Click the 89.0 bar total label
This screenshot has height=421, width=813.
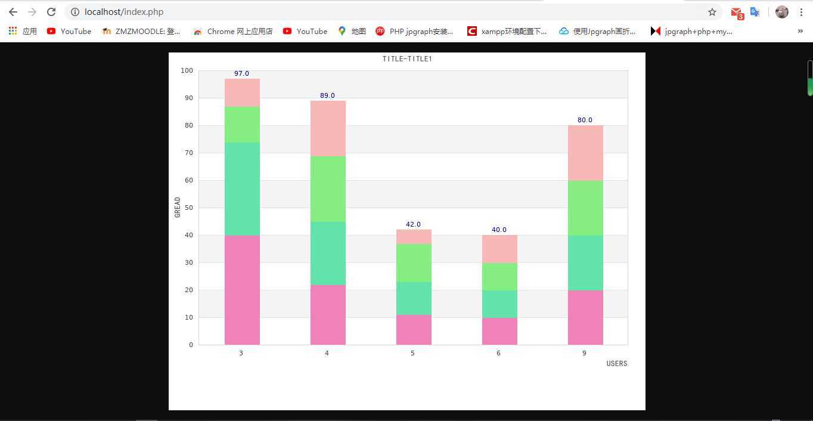[327, 95]
